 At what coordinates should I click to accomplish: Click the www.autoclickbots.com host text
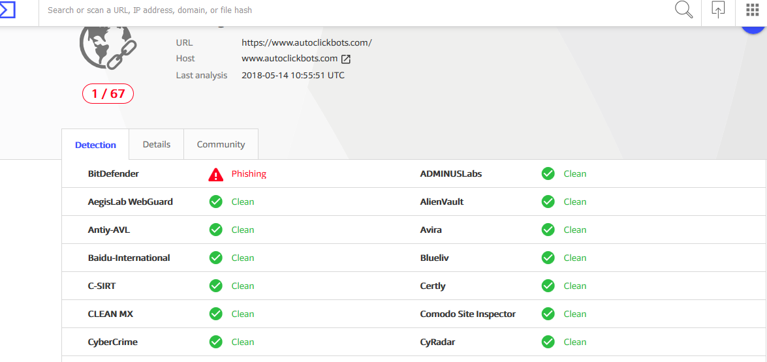(290, 59)
